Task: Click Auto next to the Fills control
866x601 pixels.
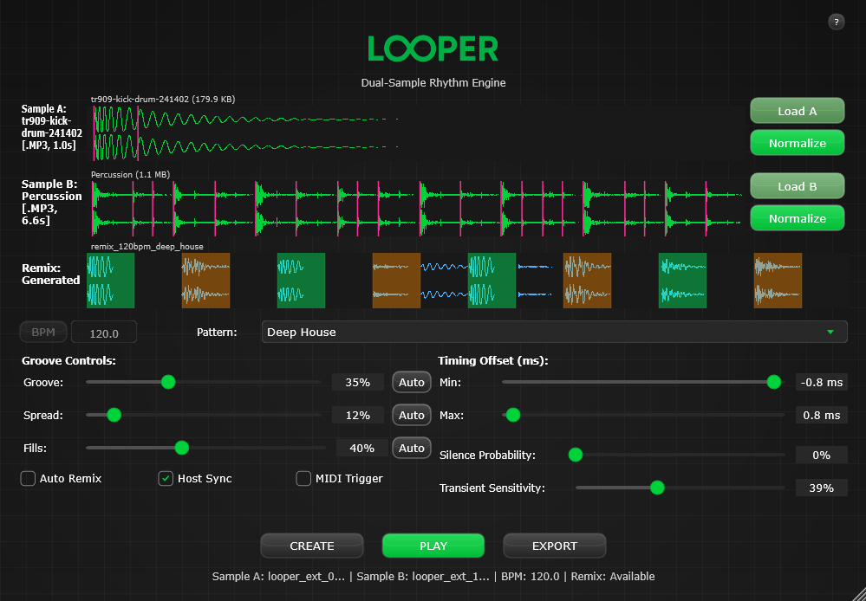Action: pos(411,448)
